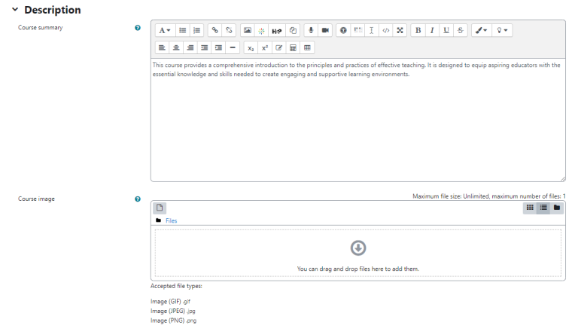Click the record audio microphone icon
The height and width of the screenshot is (328, 578).
[311, 30]
